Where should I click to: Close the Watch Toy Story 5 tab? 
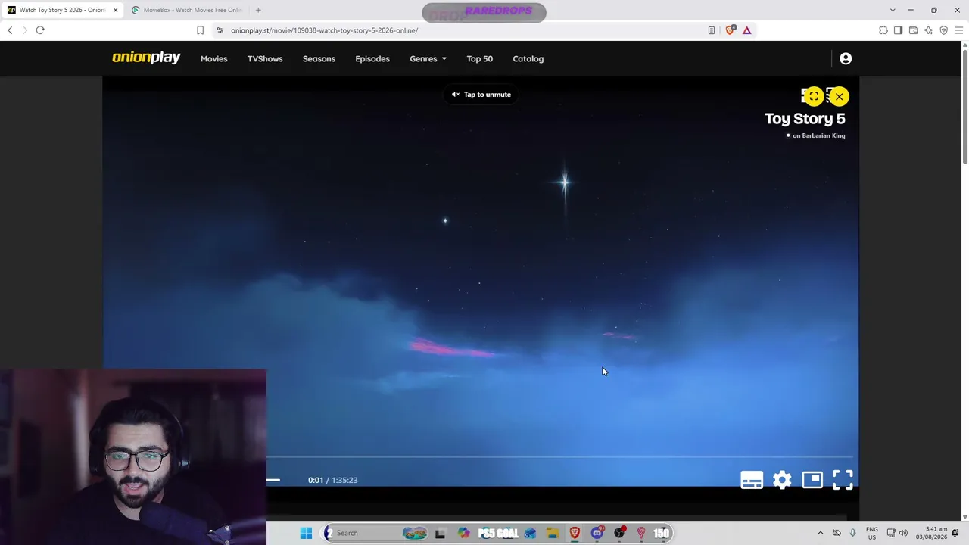coord(115,10)
